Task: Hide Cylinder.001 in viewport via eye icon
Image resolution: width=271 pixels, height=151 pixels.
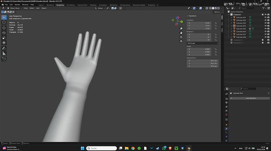Action: 266,17
